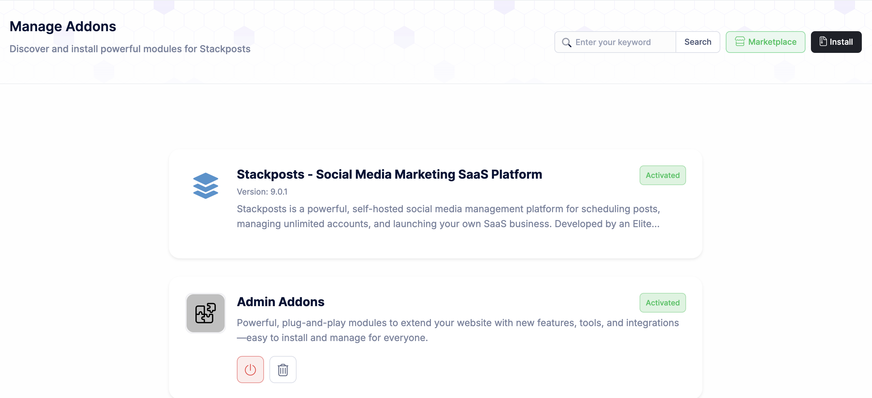This screenshot has width=872, height=398.
Task: Focus the keyword search field
Action: (615, 42)
